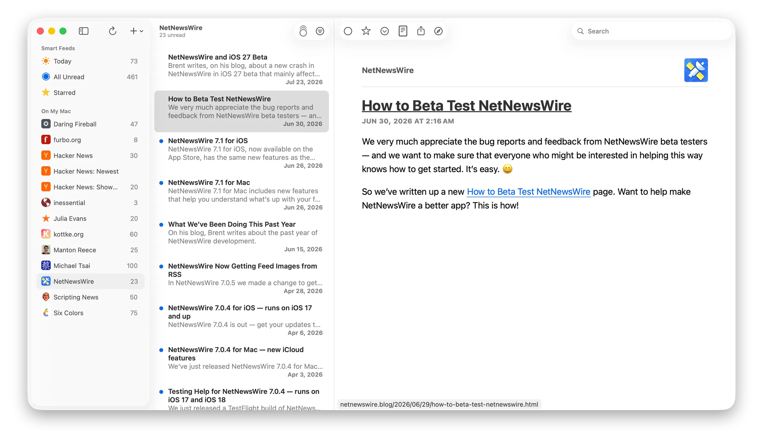Click the Smart Feeds section header
This screenshot has height=447, width=763.
click(58, 48)
